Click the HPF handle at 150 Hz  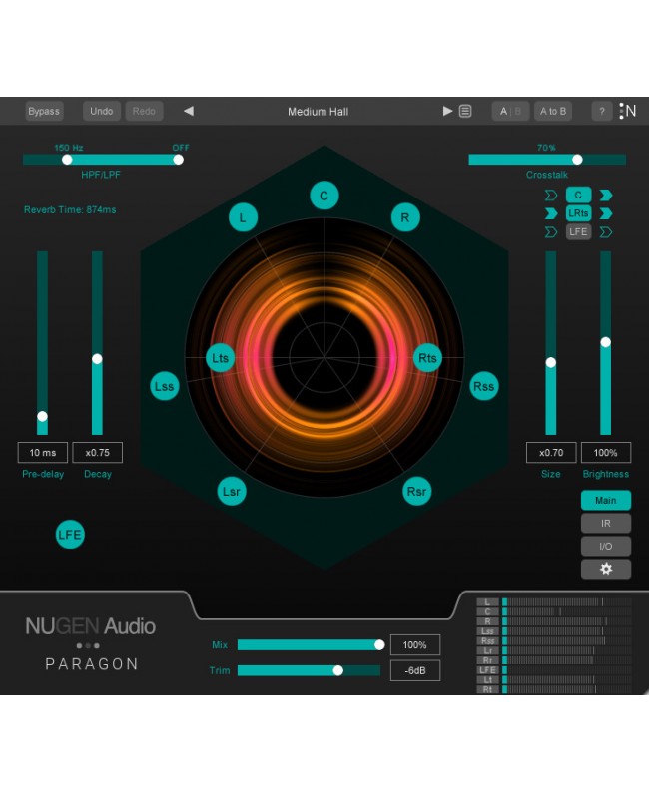coord(67,160)
